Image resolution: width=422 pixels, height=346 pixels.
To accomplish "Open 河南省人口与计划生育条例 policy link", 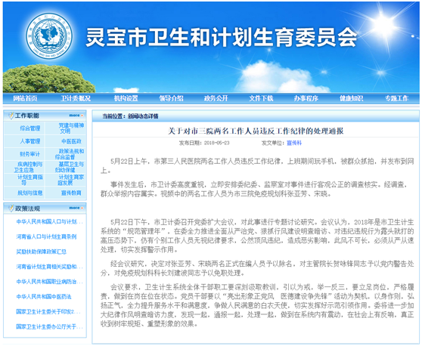I will click(x=46, y=236).
